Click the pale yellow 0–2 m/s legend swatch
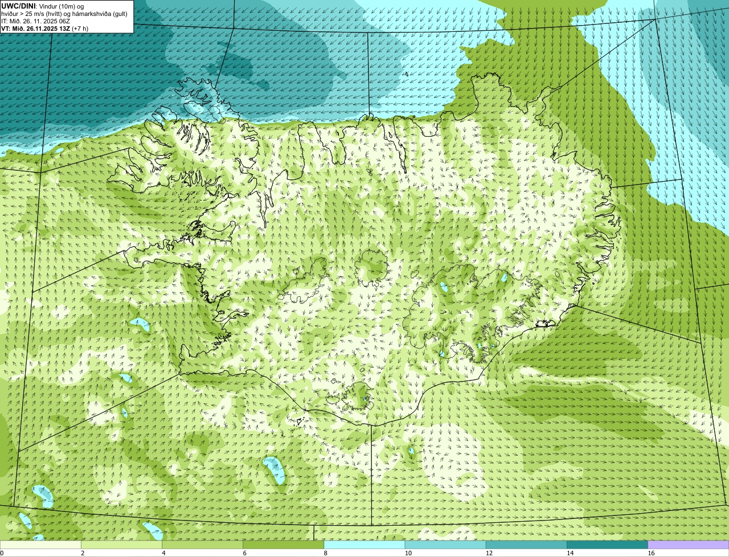This screenshot has height=557, width=729. (40, 544)
